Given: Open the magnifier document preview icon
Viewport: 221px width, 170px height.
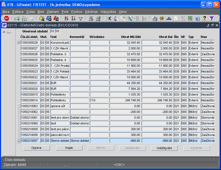Looking at the screenshot, I should pyautogui.click(x=130, y=18).
